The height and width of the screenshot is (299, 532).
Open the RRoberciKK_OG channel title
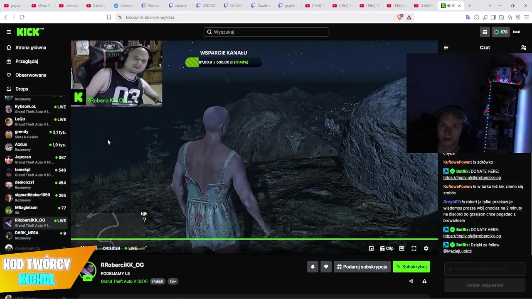(122, 265)
